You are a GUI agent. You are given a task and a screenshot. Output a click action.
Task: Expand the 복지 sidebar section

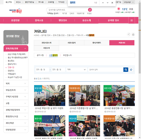(x=16, y=83)
